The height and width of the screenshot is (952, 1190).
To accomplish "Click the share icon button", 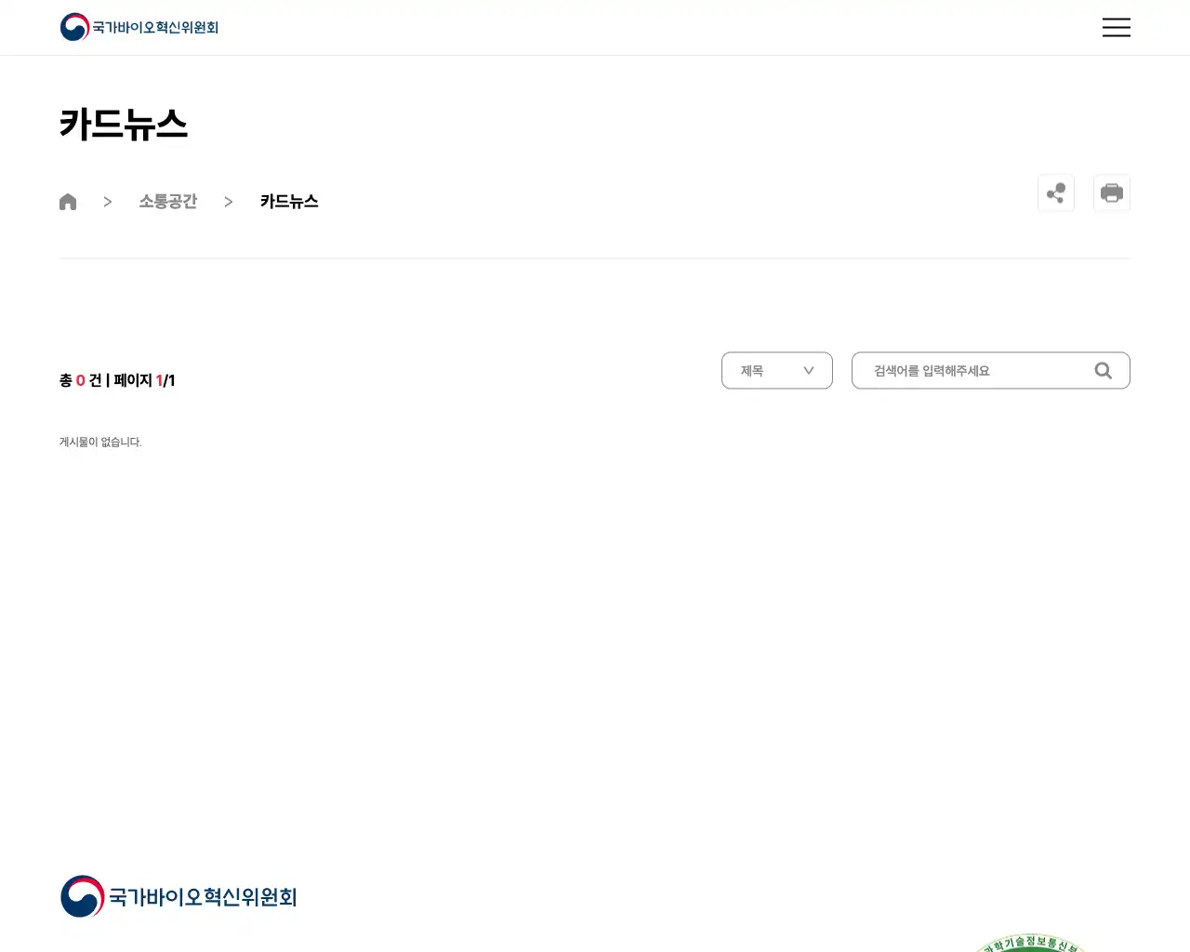I will click(x=1056, y=193).
